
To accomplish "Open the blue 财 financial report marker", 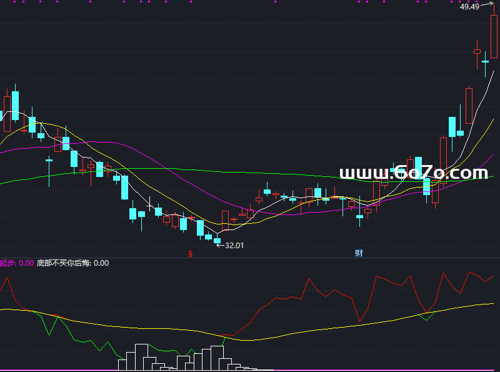I will [x=359, y=253].
